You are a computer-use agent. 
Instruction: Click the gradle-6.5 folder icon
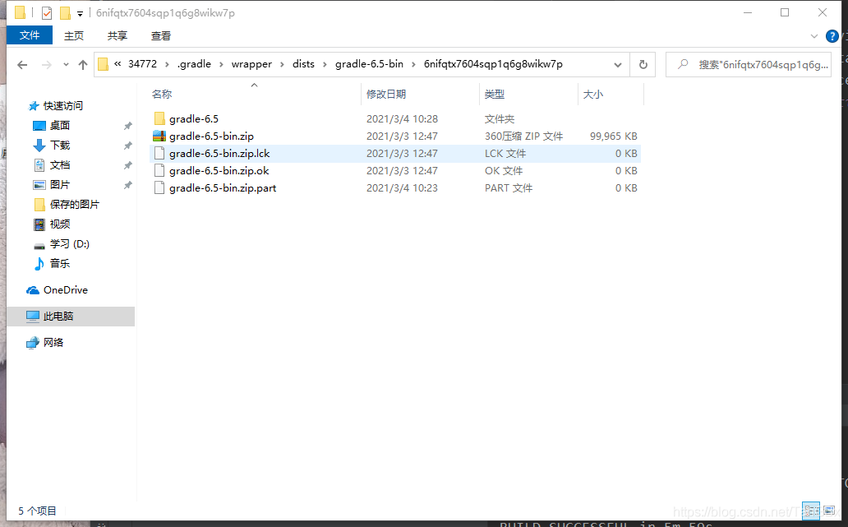(159, 118)
